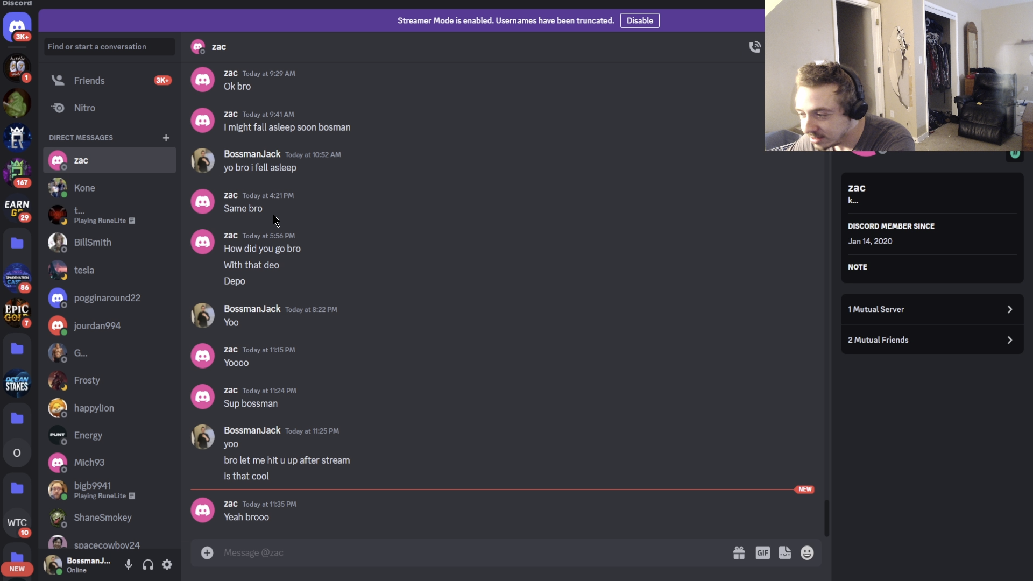1033x581 pixels.
Task: Open the Friends tab
Action: tap(110, 81)
